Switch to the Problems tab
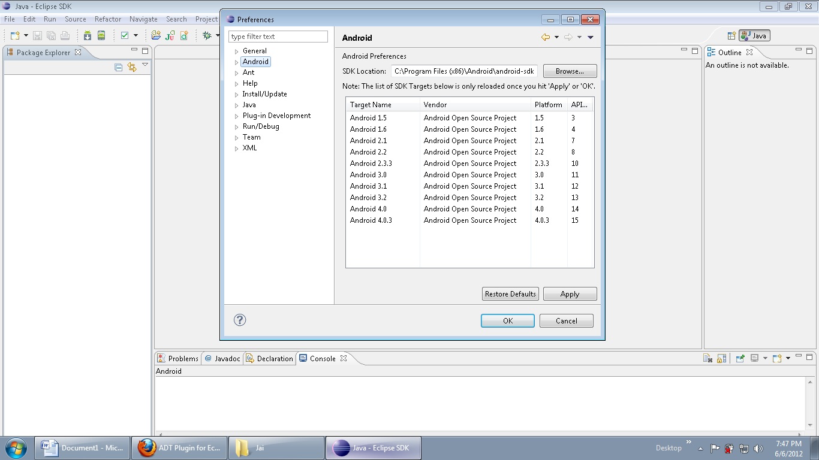The image size is (819, 460). coord(177,358)
